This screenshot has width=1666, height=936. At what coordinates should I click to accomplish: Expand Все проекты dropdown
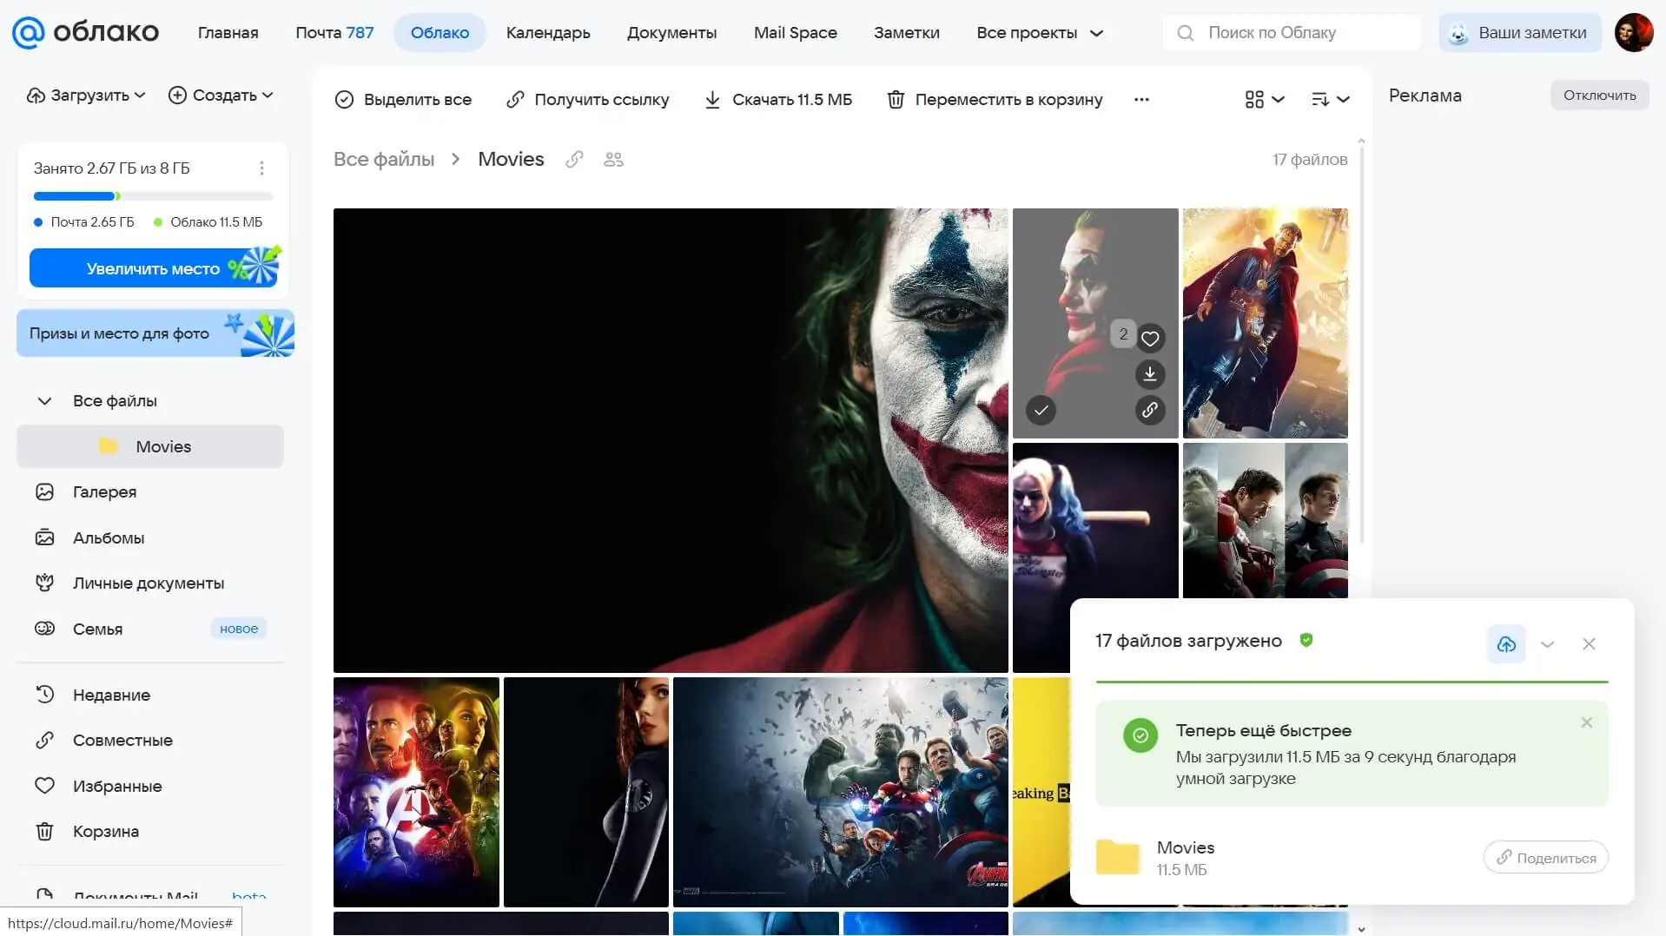coord(1040,33)
